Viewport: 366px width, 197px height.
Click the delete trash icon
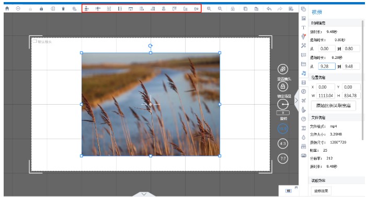[63, 9]
